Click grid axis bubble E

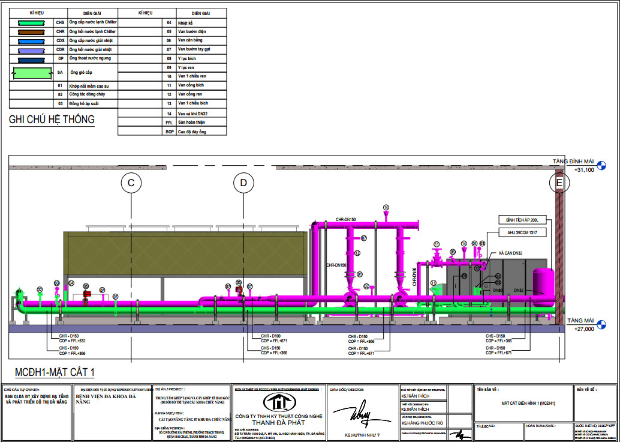pos(559,182)
